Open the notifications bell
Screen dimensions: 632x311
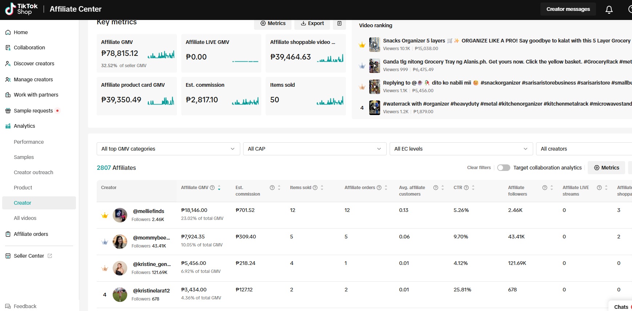tap(609, 9)
